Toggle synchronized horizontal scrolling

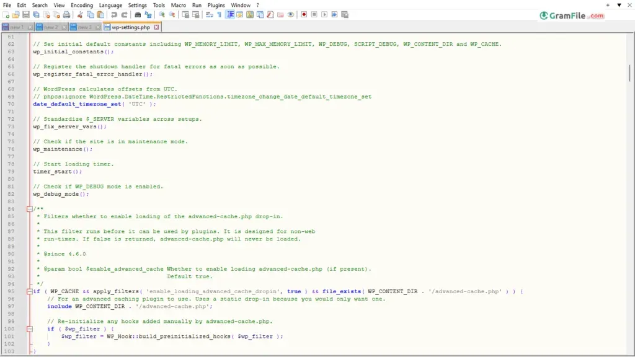(195, 15)
